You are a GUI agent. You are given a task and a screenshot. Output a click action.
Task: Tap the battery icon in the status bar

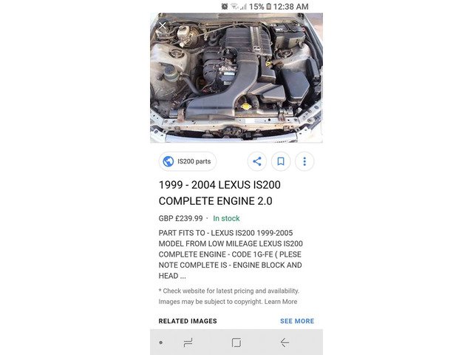[268, 7]
